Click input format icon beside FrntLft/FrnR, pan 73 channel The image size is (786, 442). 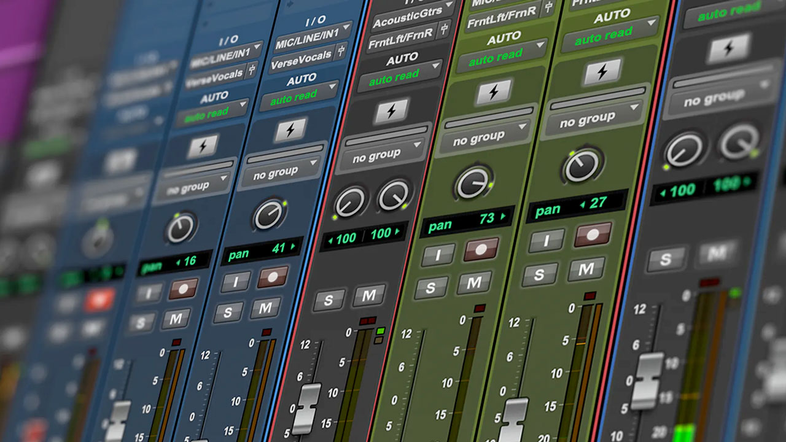(x=548, y=9)
